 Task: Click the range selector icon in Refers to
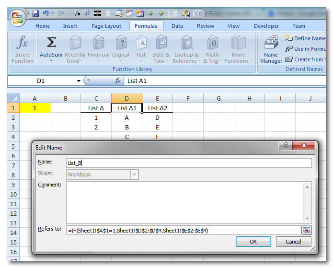(306, 230)
